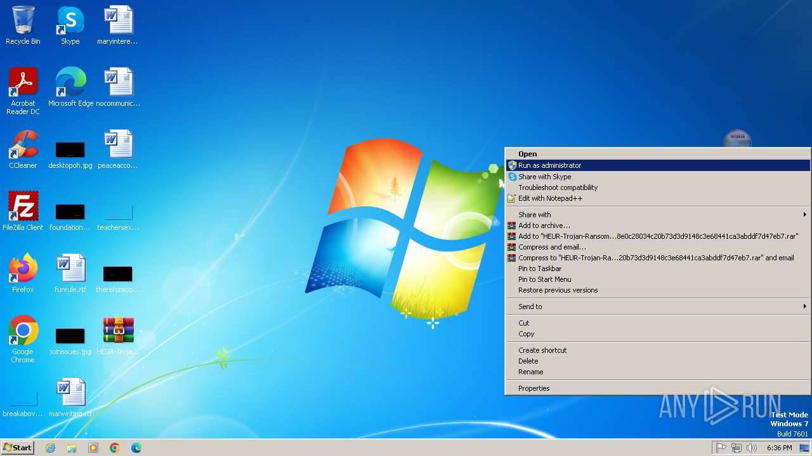Choose Compress and email...
Image resolution: width=812 pixels, height=456 pixels.
point(657,247)
